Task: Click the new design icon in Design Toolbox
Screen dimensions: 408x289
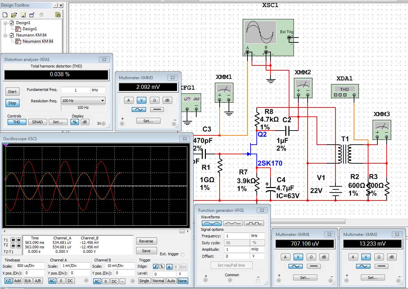Action: (x=5, y=15)
